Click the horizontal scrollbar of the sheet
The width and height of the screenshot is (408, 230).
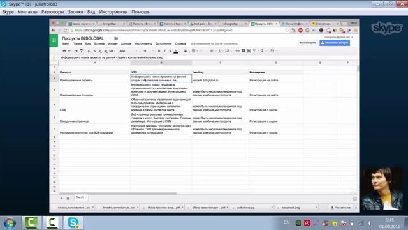[118, 194]
